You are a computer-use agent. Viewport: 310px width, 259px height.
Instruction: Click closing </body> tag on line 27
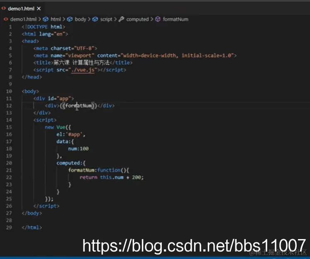(32, 213)
